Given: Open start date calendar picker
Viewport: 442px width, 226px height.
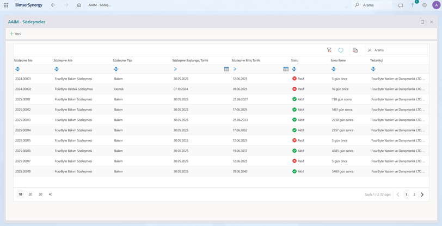Looking at the screenshot, I should 226,69.
